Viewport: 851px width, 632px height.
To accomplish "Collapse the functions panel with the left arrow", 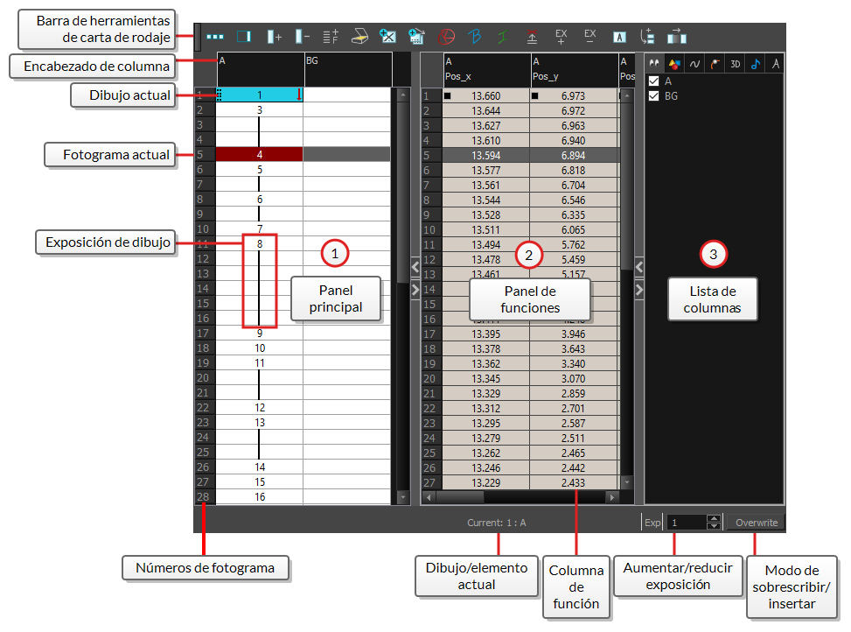I will click(x=415, y=267).
